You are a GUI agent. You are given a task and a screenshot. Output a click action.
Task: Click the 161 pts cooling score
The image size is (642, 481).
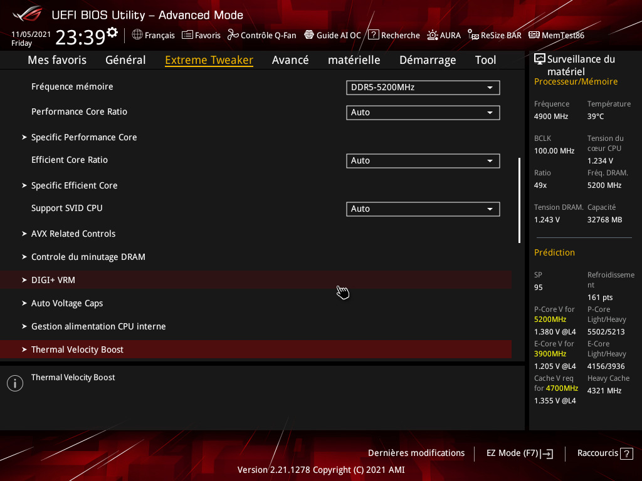(x=600, y=297)
